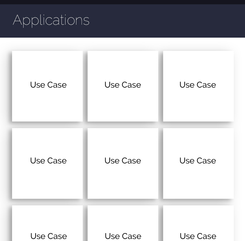Click Use Case text in the grid's center card
245x241 pixels.
coord(123,161)
